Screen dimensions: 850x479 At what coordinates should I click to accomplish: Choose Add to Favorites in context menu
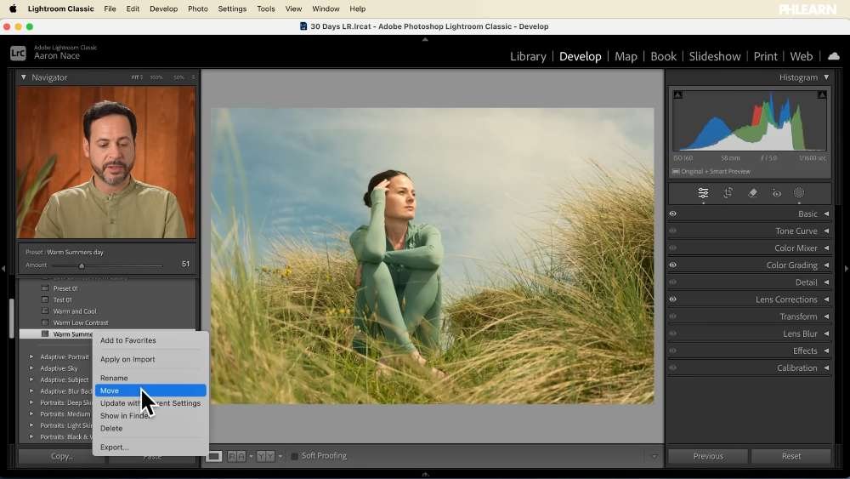coord(128,340)
